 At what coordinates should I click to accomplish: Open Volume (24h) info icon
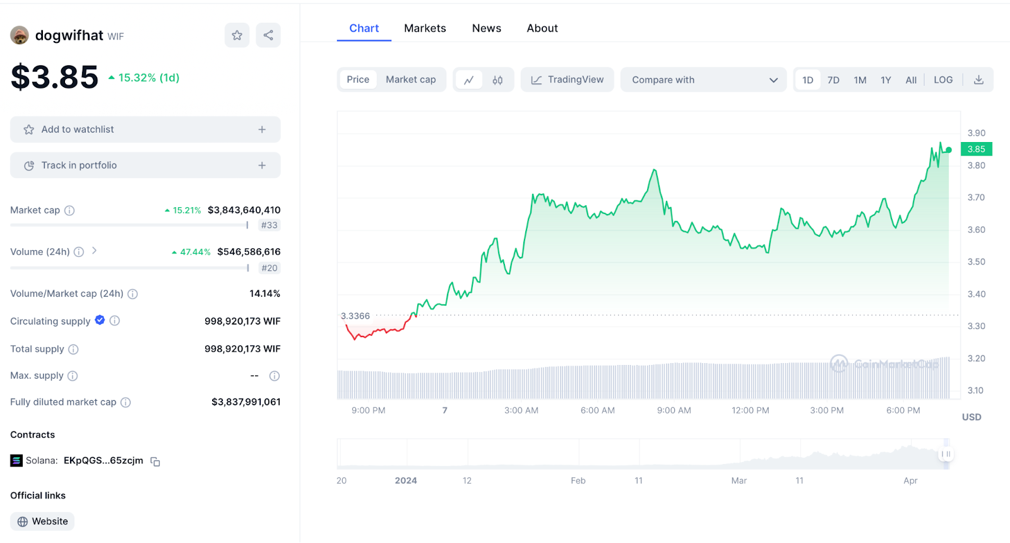(x=79, y=252)
